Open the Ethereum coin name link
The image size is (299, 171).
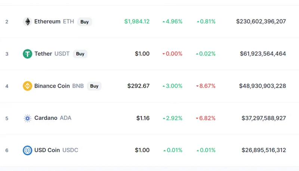tap(47, 22)
